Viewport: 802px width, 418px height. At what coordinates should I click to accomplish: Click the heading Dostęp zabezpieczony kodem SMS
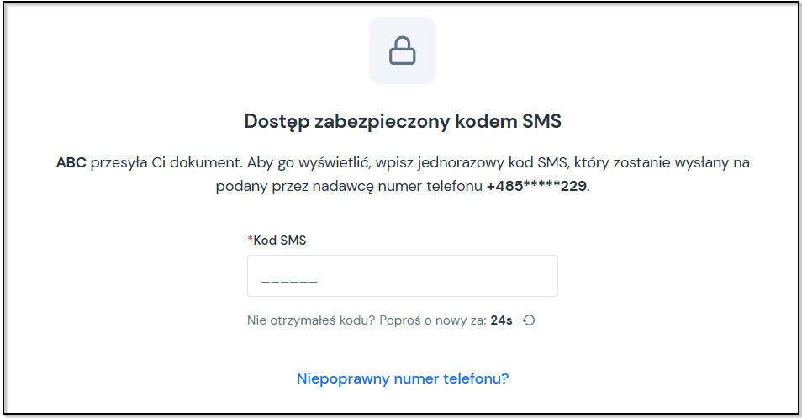403,122
